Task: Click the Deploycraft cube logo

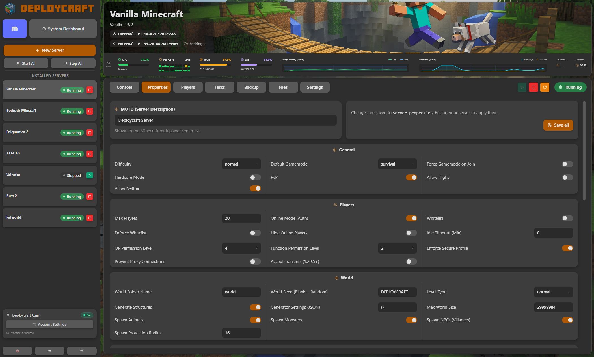Action: tap(10, 8)
